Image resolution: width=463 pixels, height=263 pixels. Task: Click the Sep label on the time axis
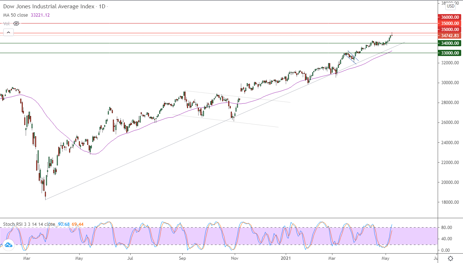183,258
